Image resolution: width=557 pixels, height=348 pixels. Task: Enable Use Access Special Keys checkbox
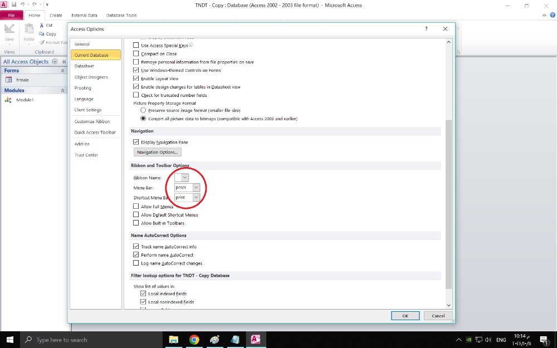pos(136,45)
